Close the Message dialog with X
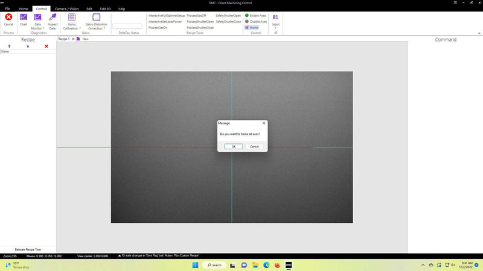Image resolution: width=483 pixels, height=271 pixels. tap(264, 123)
